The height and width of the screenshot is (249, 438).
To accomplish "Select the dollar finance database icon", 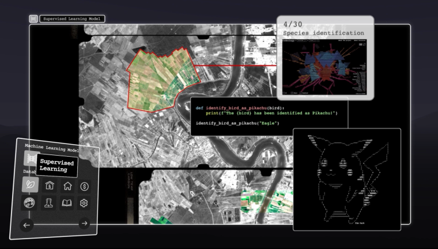I will pos(84,187).
